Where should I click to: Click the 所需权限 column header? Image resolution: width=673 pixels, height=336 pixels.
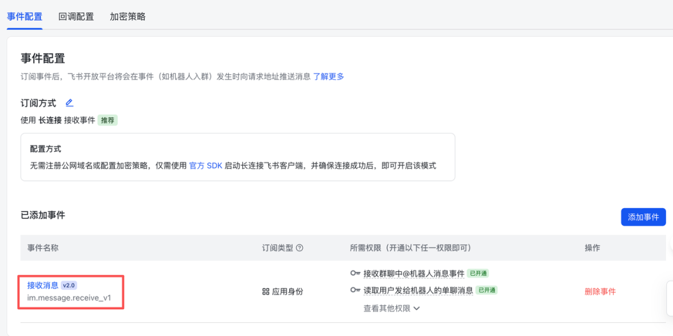(x=411, y=248)
